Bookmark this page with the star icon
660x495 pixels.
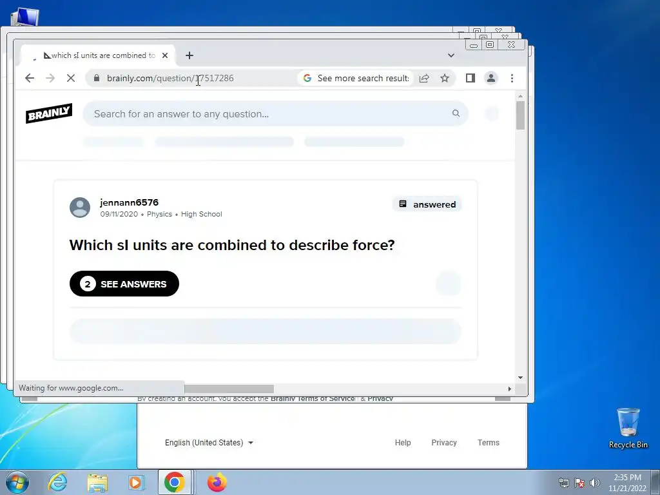(445, 78)
